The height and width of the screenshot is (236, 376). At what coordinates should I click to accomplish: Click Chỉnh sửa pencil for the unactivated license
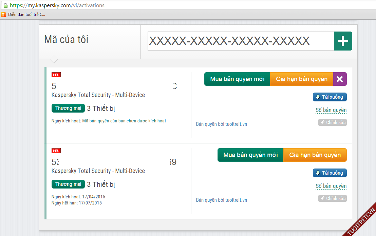[x=332, y=122]
